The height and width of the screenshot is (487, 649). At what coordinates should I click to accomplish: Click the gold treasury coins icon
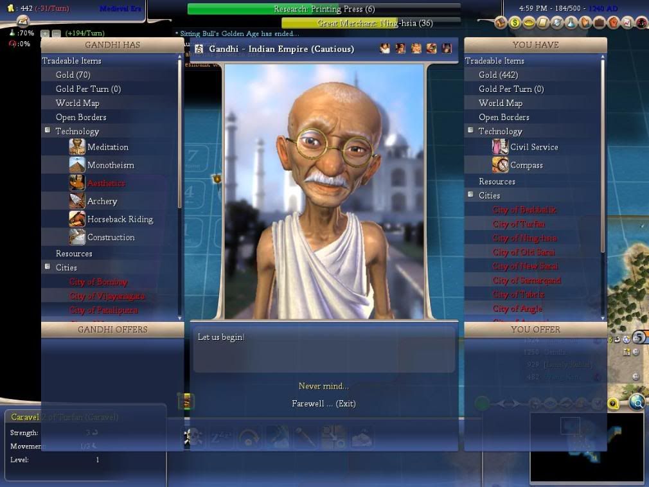(10, 8)
